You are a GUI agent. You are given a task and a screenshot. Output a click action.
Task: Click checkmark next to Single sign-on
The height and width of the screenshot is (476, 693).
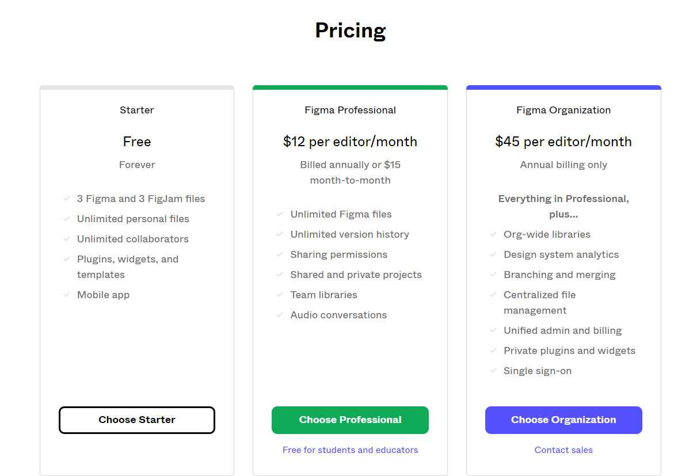[x=493, y=371]
